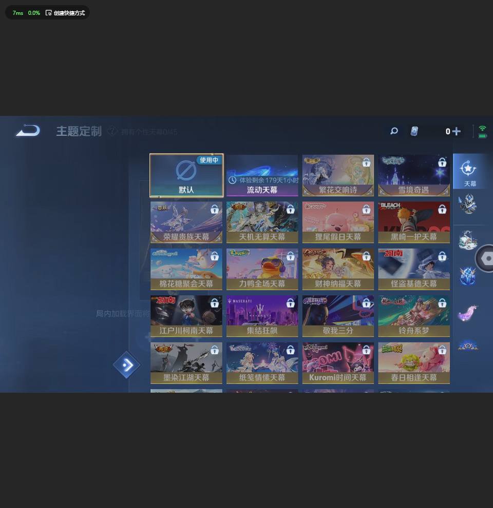
Task: Select the 财神纳福天幕 card
Action: click(338, 269)
